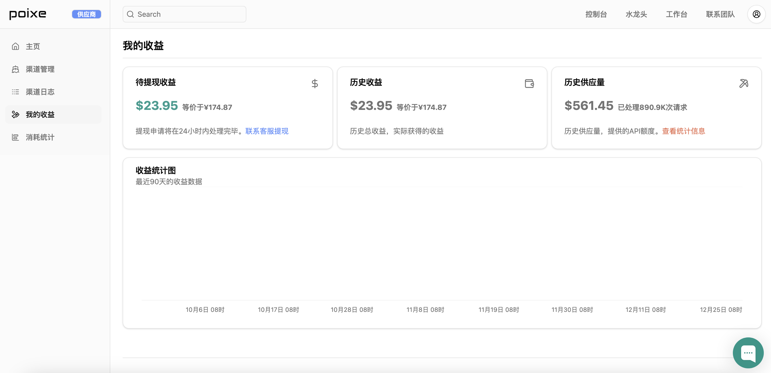This screenshot has height=373, width=771.
Task: Click the dollar icon on 待提现收益 card
Action: (x=314, y=83)
